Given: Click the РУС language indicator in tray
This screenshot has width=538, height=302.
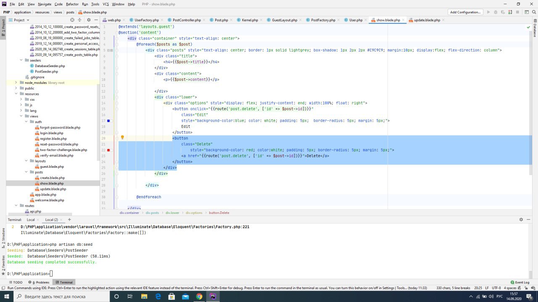Looking at the screenshot, I should click(x=500, y=296).
